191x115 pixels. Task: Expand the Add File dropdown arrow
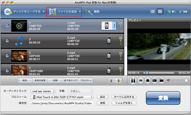click(80, 12)
